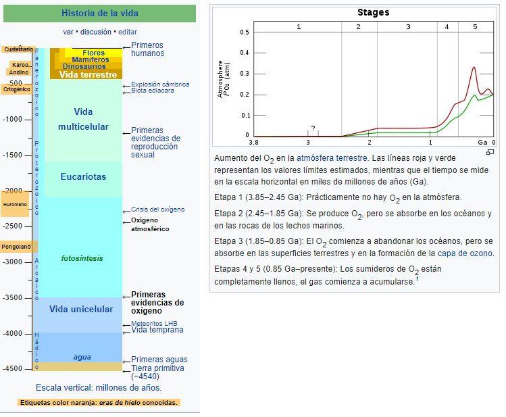Click the 'Vida unicelular' link
506x417 pixels.
tap(81, 309)
